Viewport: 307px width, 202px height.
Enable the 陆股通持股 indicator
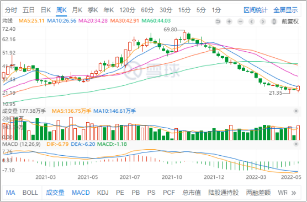pos(224,193)
